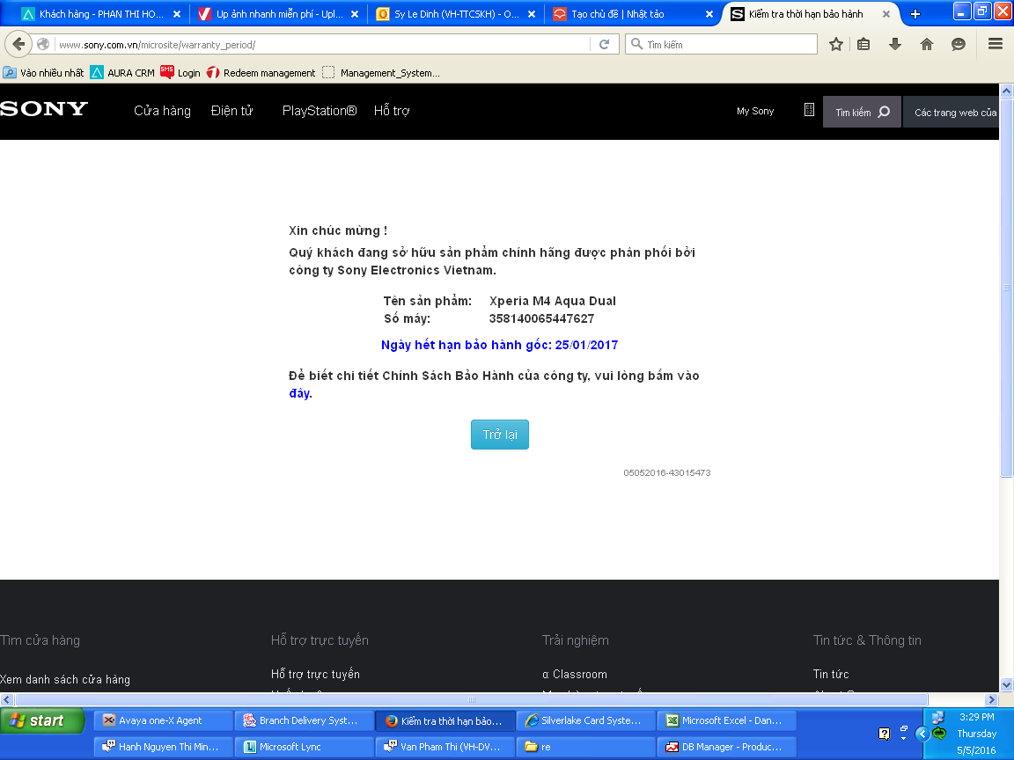Viewport: 1014px width, 760px height.
Task: Switch to Khách hàng - PHAN THI HO tab
Action: (100, 14)
